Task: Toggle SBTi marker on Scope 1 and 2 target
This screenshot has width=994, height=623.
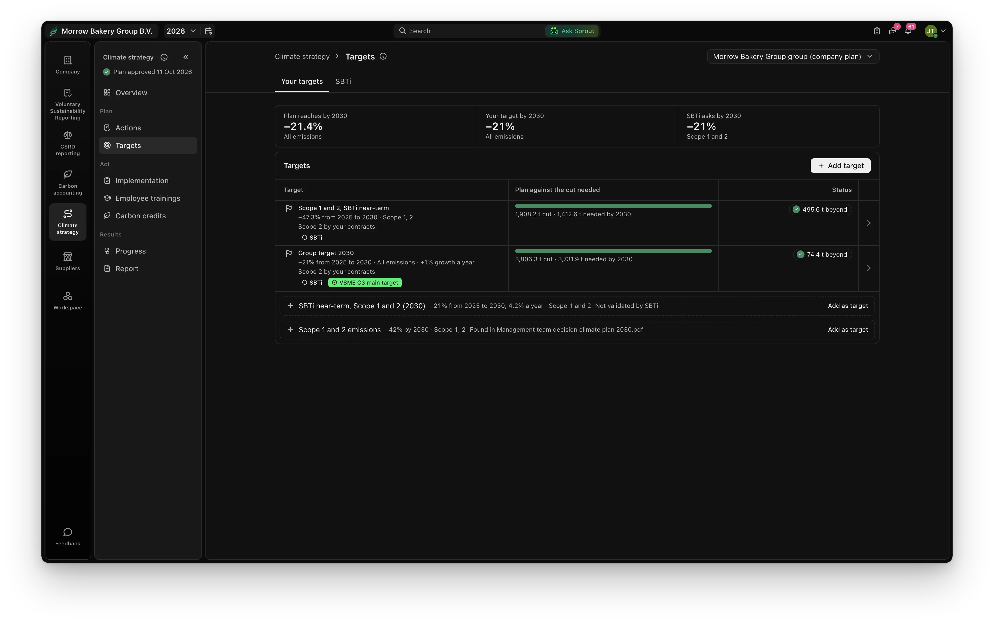Action: (x=312, y=238)
